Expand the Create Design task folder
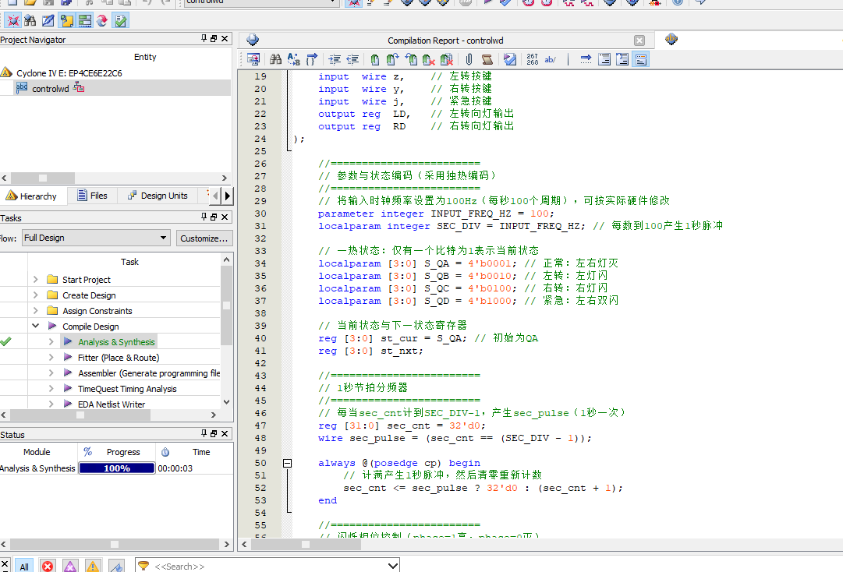Viewport: 843px width, 572px height. [x=36, y=295]
